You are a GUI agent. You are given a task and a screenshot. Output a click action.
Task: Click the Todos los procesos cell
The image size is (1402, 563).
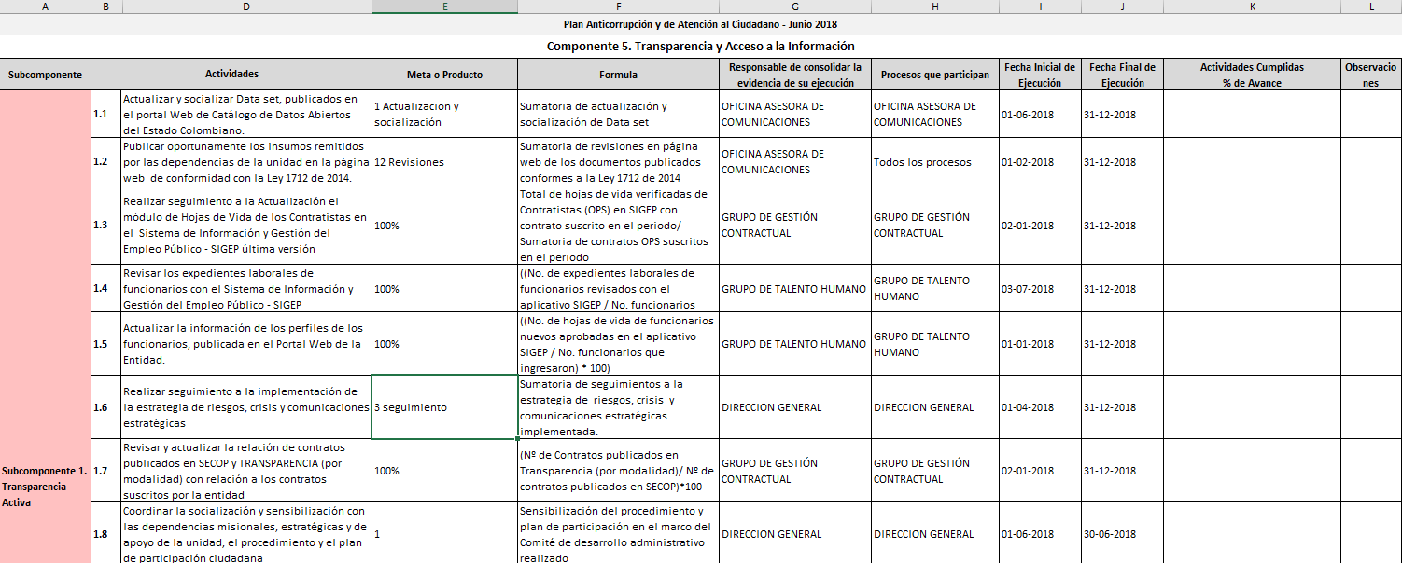(x=934, y=162)
